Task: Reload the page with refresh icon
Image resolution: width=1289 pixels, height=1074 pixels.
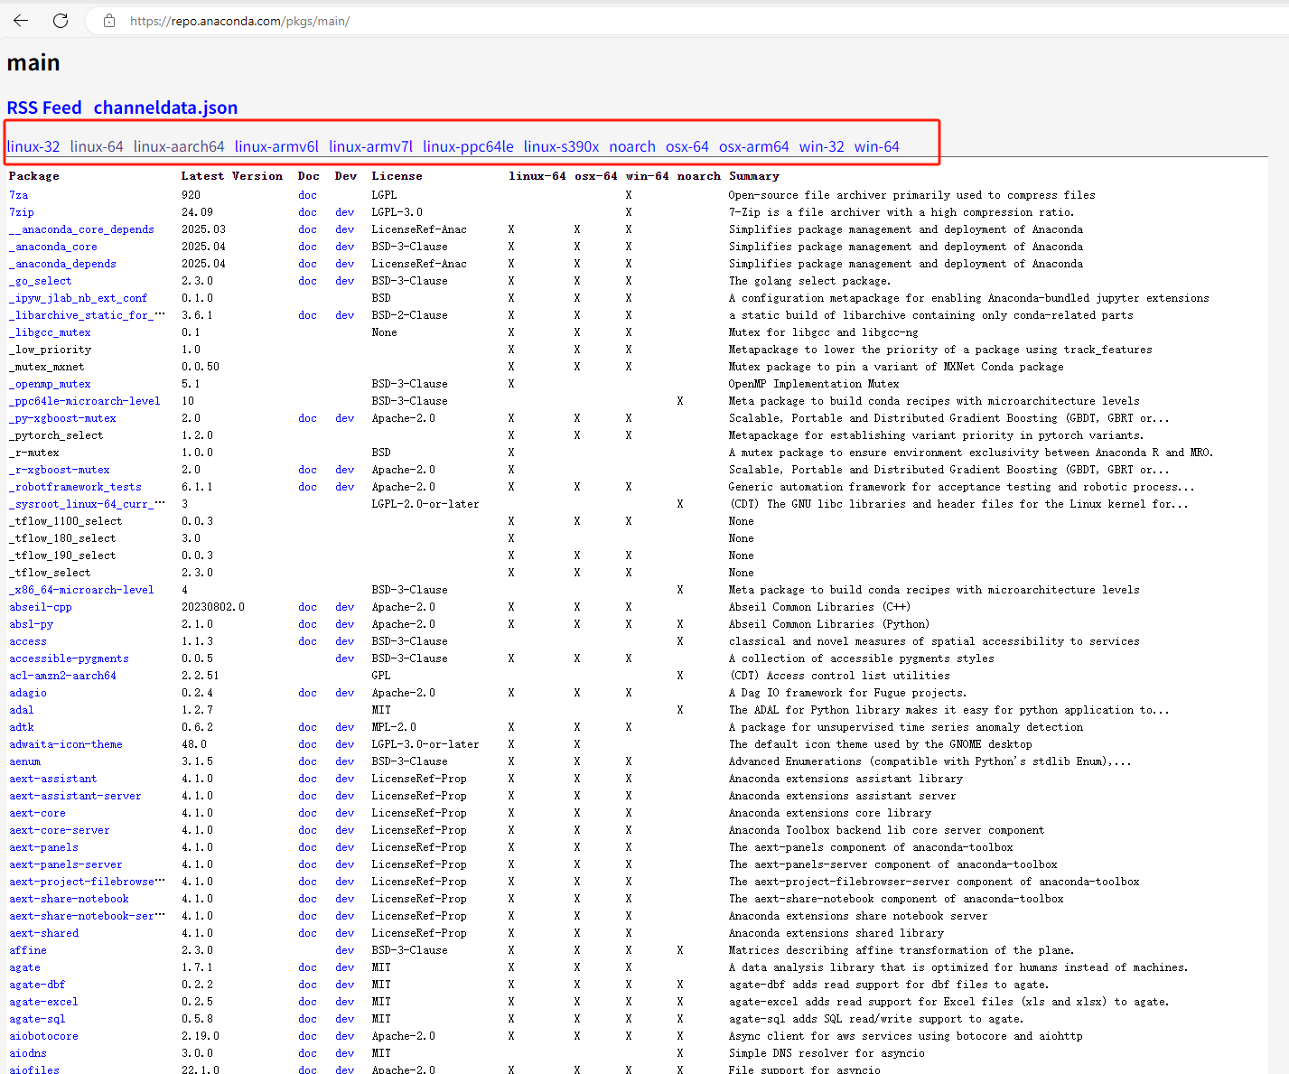Action: 61,20
